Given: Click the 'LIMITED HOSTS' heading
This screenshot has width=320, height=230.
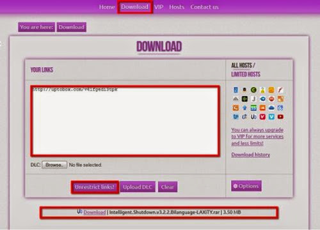Looking at the screenshot, I should coord(246,74).
